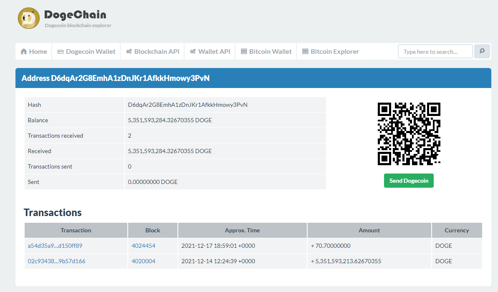Viewport: 498px width, 292px height.
Task: Click DOGE currency in block 4020004 row
Action: (x=444, y=261)
